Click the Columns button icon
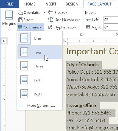Image resolution: width=118 pixels, height=131 pixels. 20,27
